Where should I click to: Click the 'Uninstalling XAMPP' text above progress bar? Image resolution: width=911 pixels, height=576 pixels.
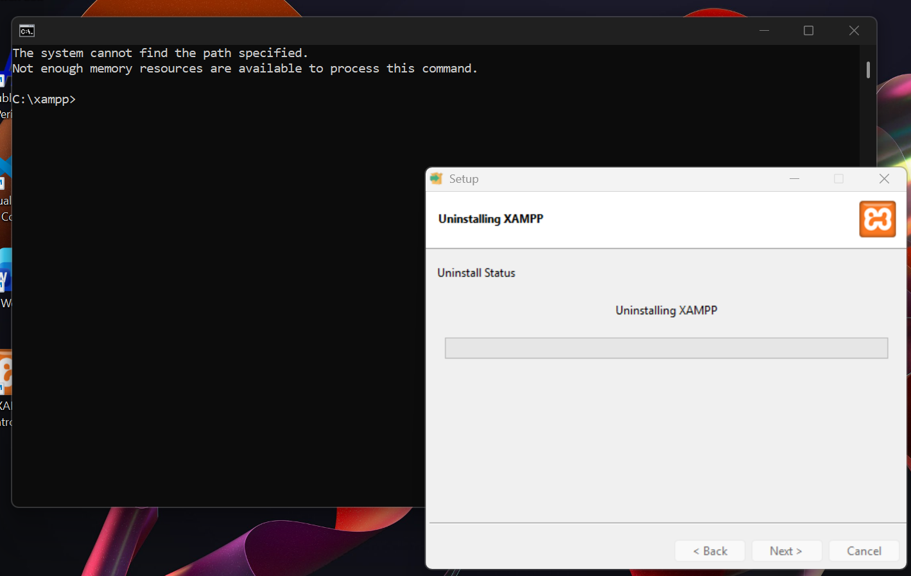click(x=666, y=310)
